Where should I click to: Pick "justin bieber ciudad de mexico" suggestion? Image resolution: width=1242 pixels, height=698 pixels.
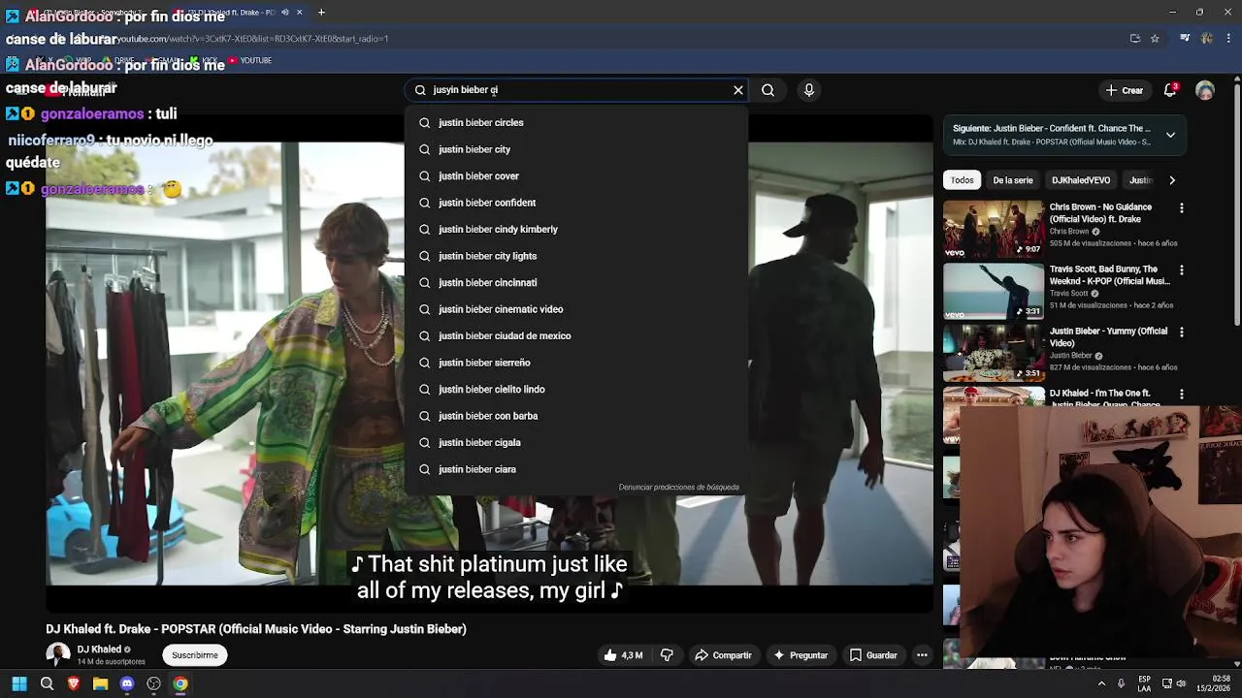[x=576, y=336]
